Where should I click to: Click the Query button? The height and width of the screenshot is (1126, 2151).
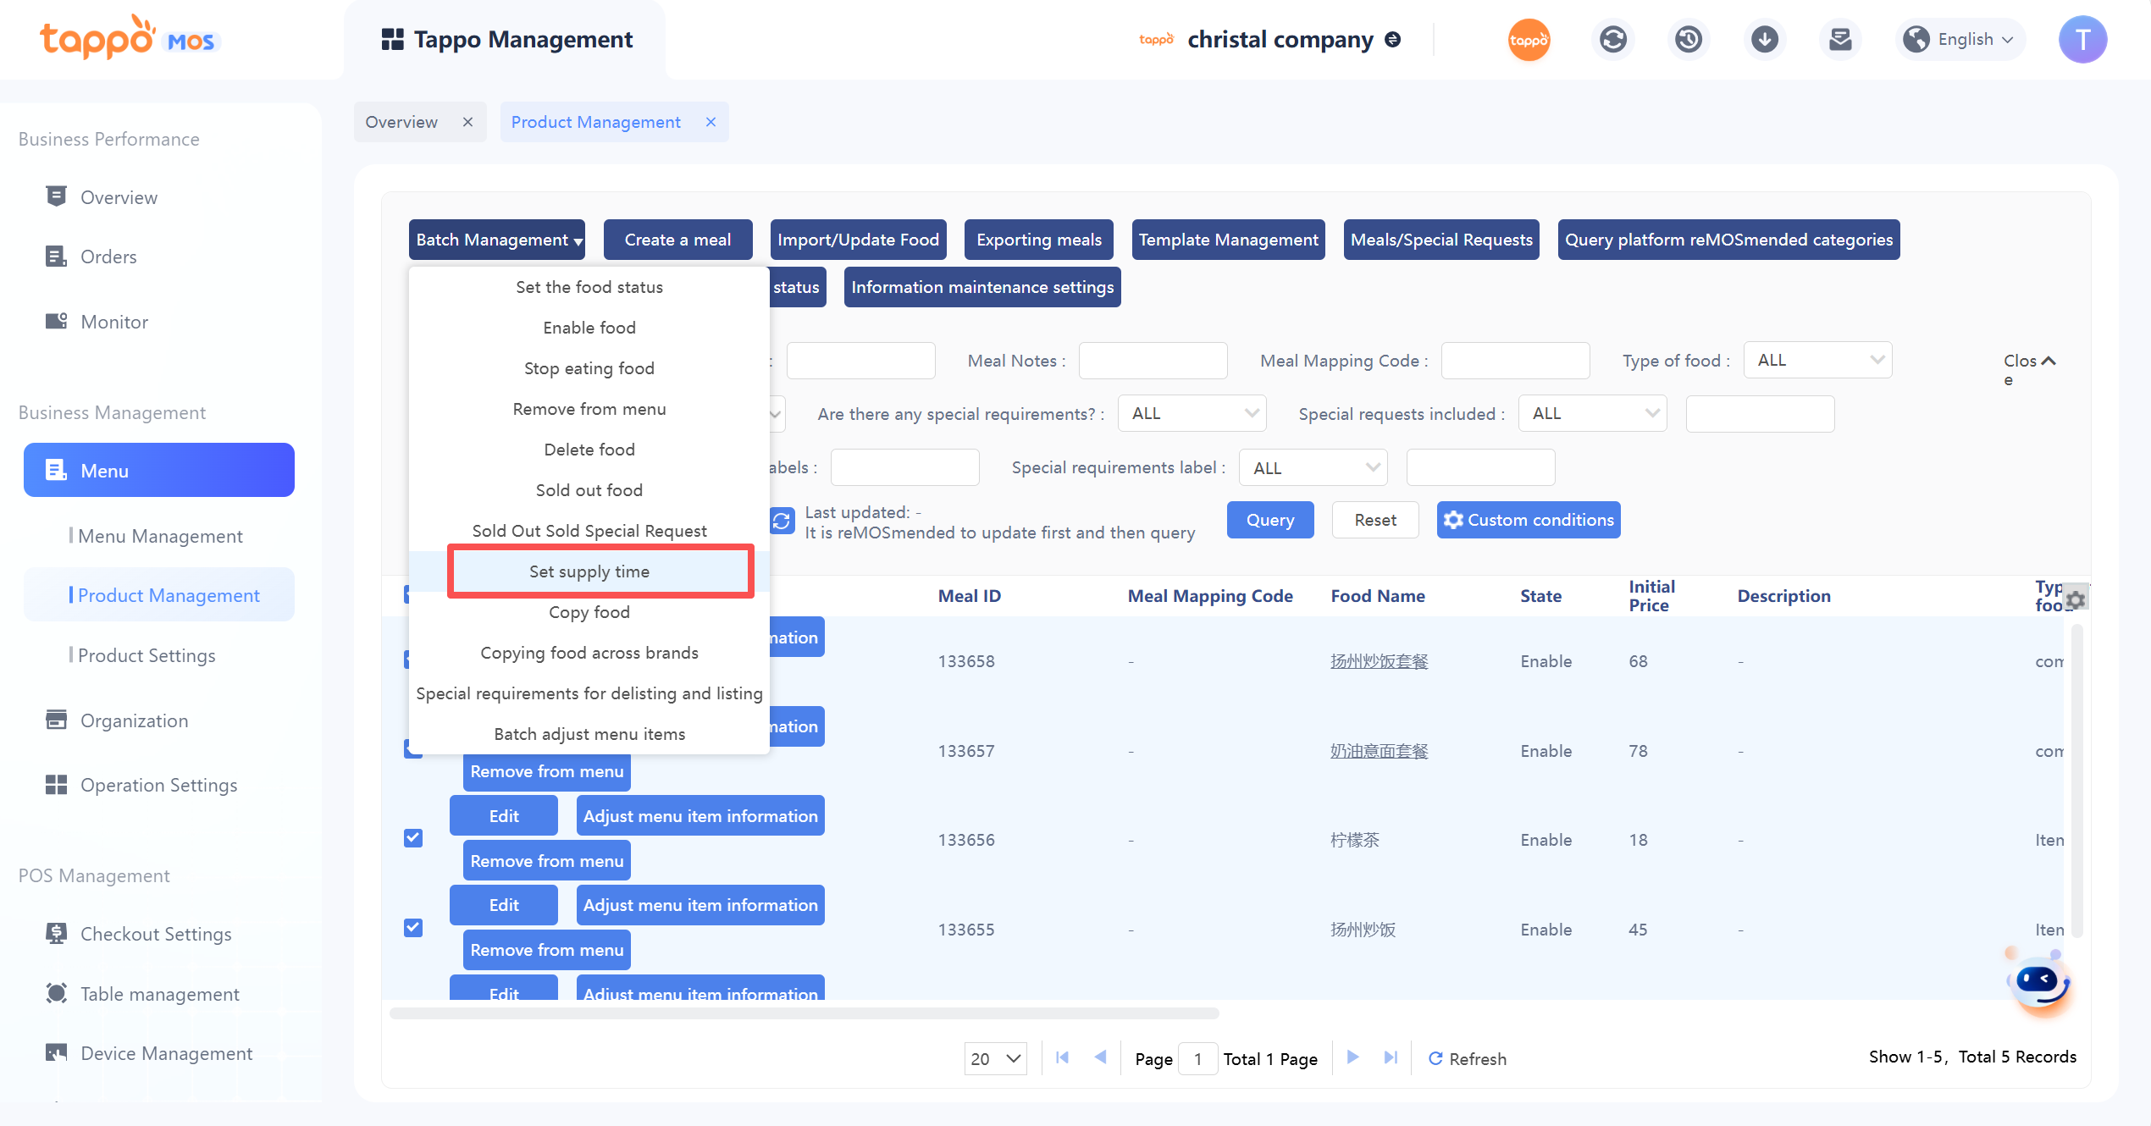(1269, 520)
